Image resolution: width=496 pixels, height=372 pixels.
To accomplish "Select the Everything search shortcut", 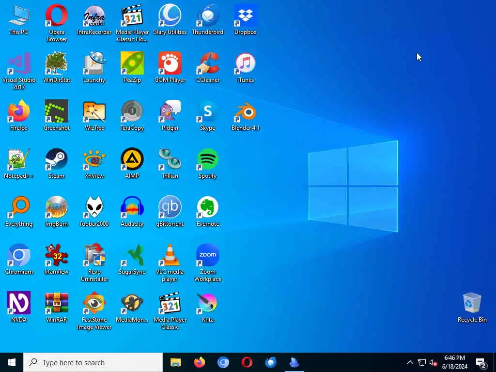I will [x=19, y=211].
